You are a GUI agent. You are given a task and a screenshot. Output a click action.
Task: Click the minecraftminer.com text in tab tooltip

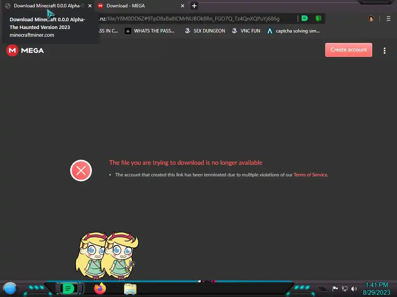coord(32,35)
